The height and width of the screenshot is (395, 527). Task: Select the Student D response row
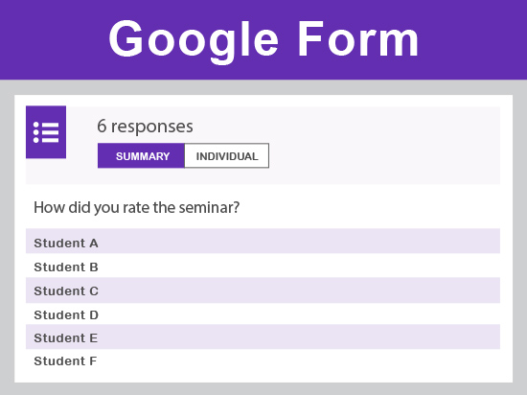pos(263,314)
